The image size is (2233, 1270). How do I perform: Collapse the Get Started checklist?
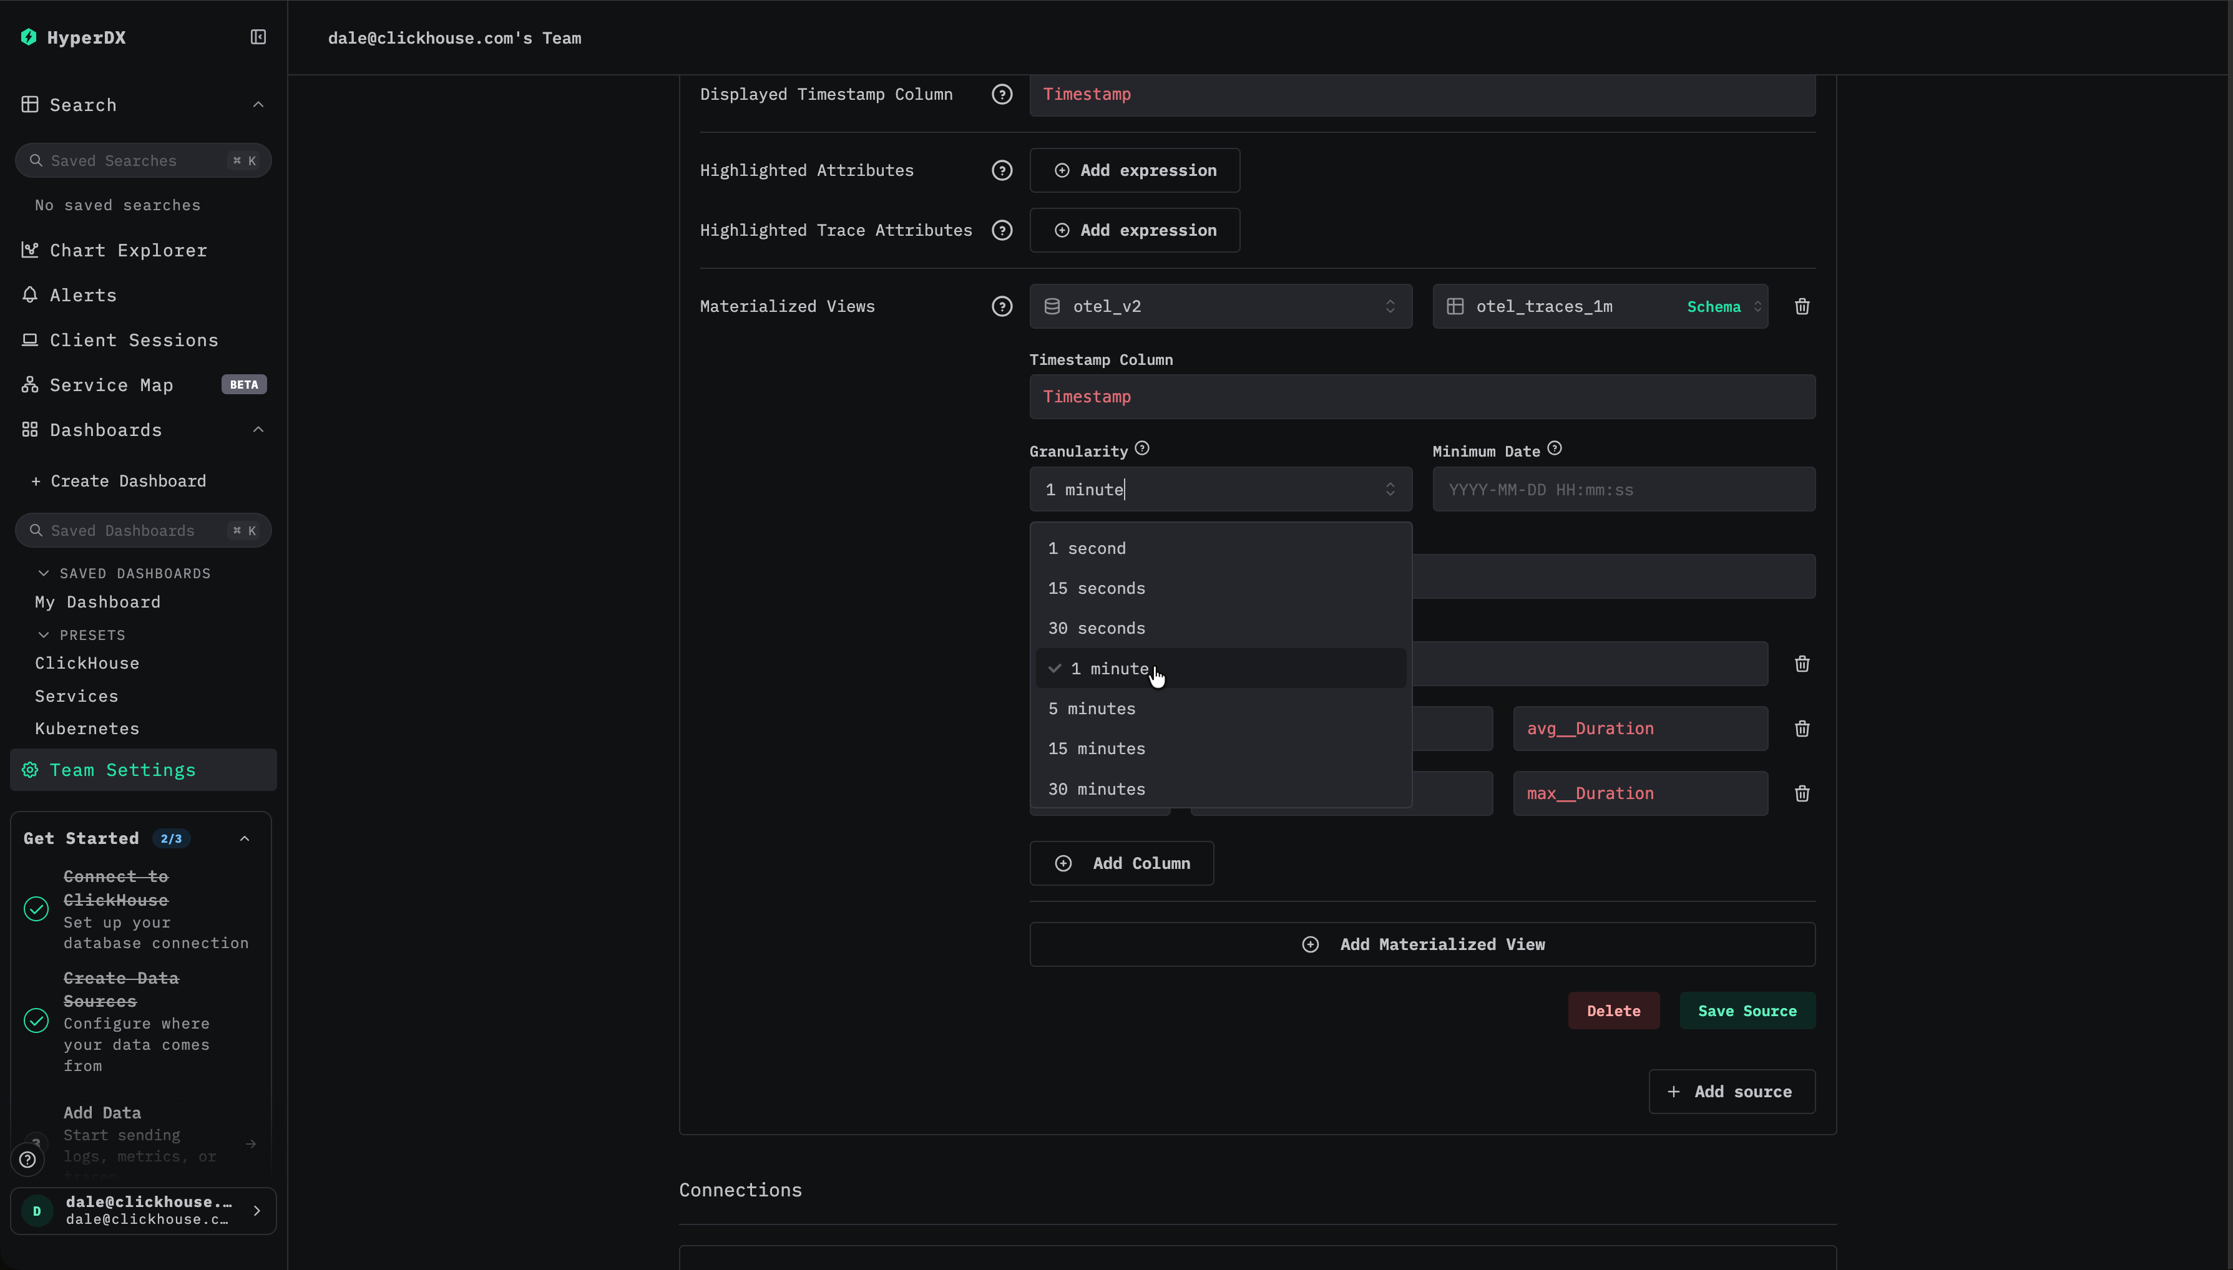pos(244,838)
